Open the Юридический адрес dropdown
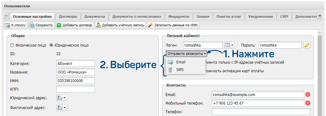The width and height of the screenshot is (326, 116). (61, 98)
